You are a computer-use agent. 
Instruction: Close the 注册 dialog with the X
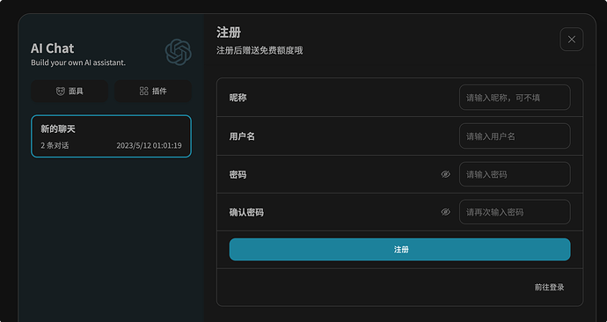(x=572, y=40)
